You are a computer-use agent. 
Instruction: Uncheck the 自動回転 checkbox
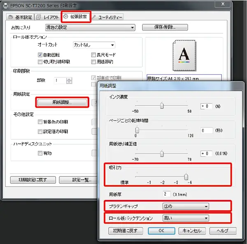point(40,55)
